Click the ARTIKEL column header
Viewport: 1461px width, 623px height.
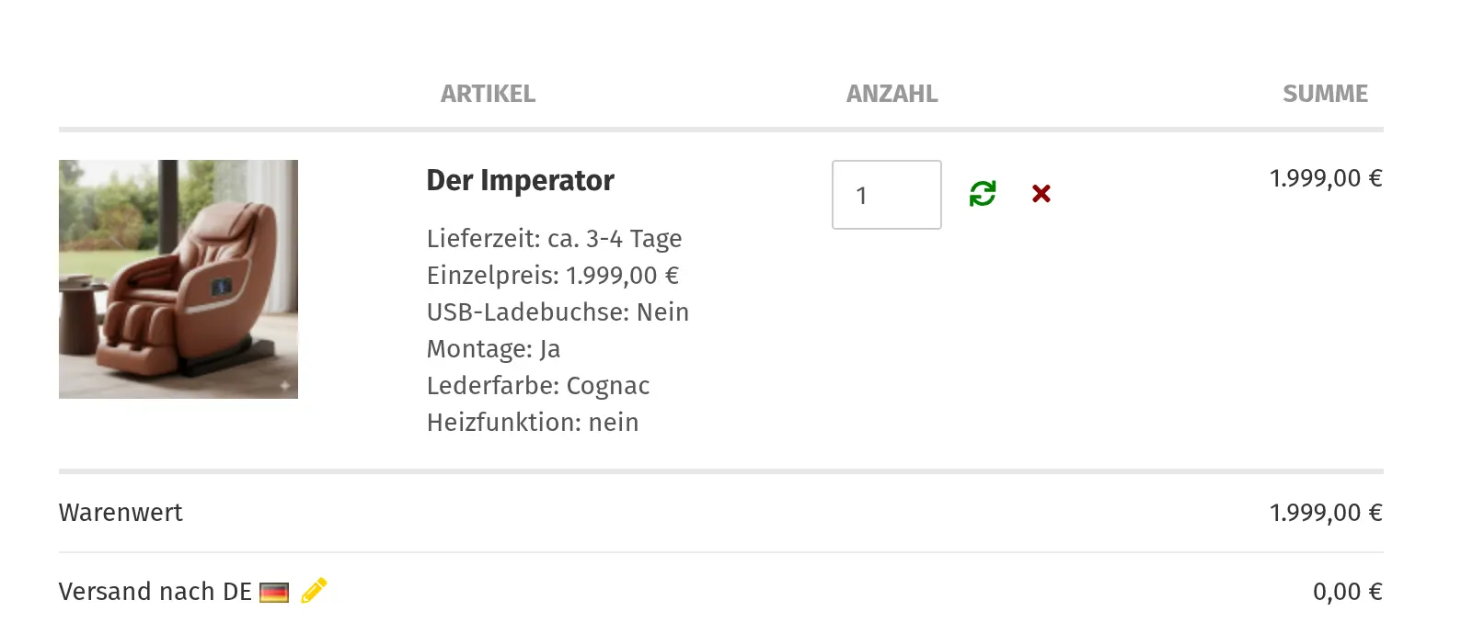point(488,94)
